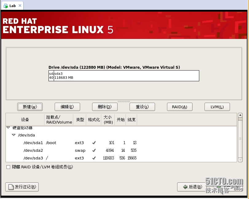This screenshot has width=249, height=199.
Task: Collapse the /dev/sda tree node
Action: [x=14, y=135]
